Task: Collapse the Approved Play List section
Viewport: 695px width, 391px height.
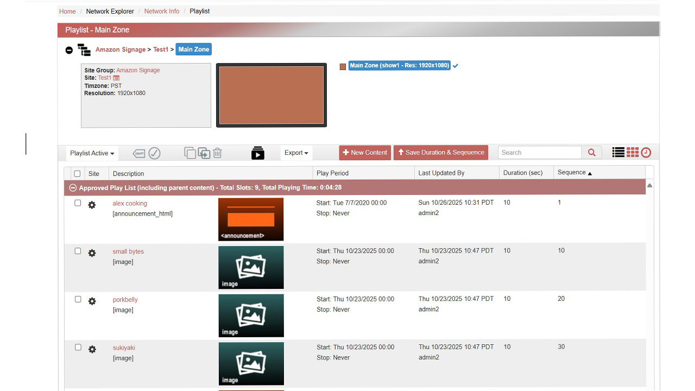Action: click(73, 188)
